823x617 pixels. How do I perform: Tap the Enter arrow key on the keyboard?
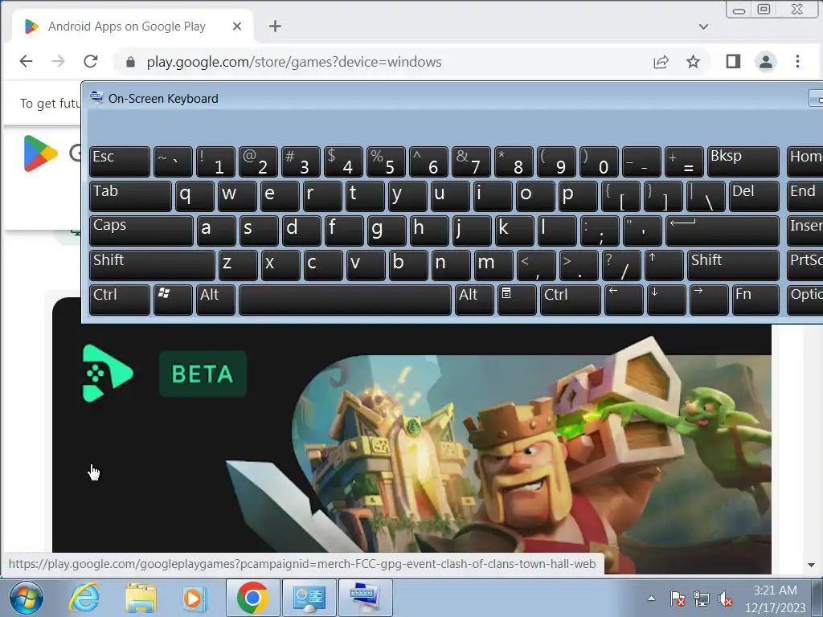pyautogui.click(x=723, y=231)
